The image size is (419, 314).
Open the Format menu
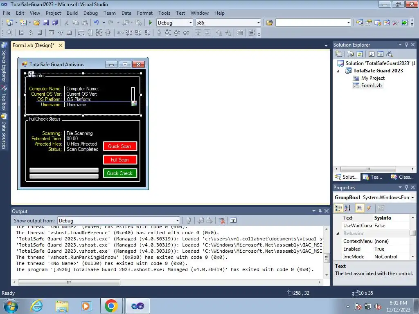coord(145,13)
